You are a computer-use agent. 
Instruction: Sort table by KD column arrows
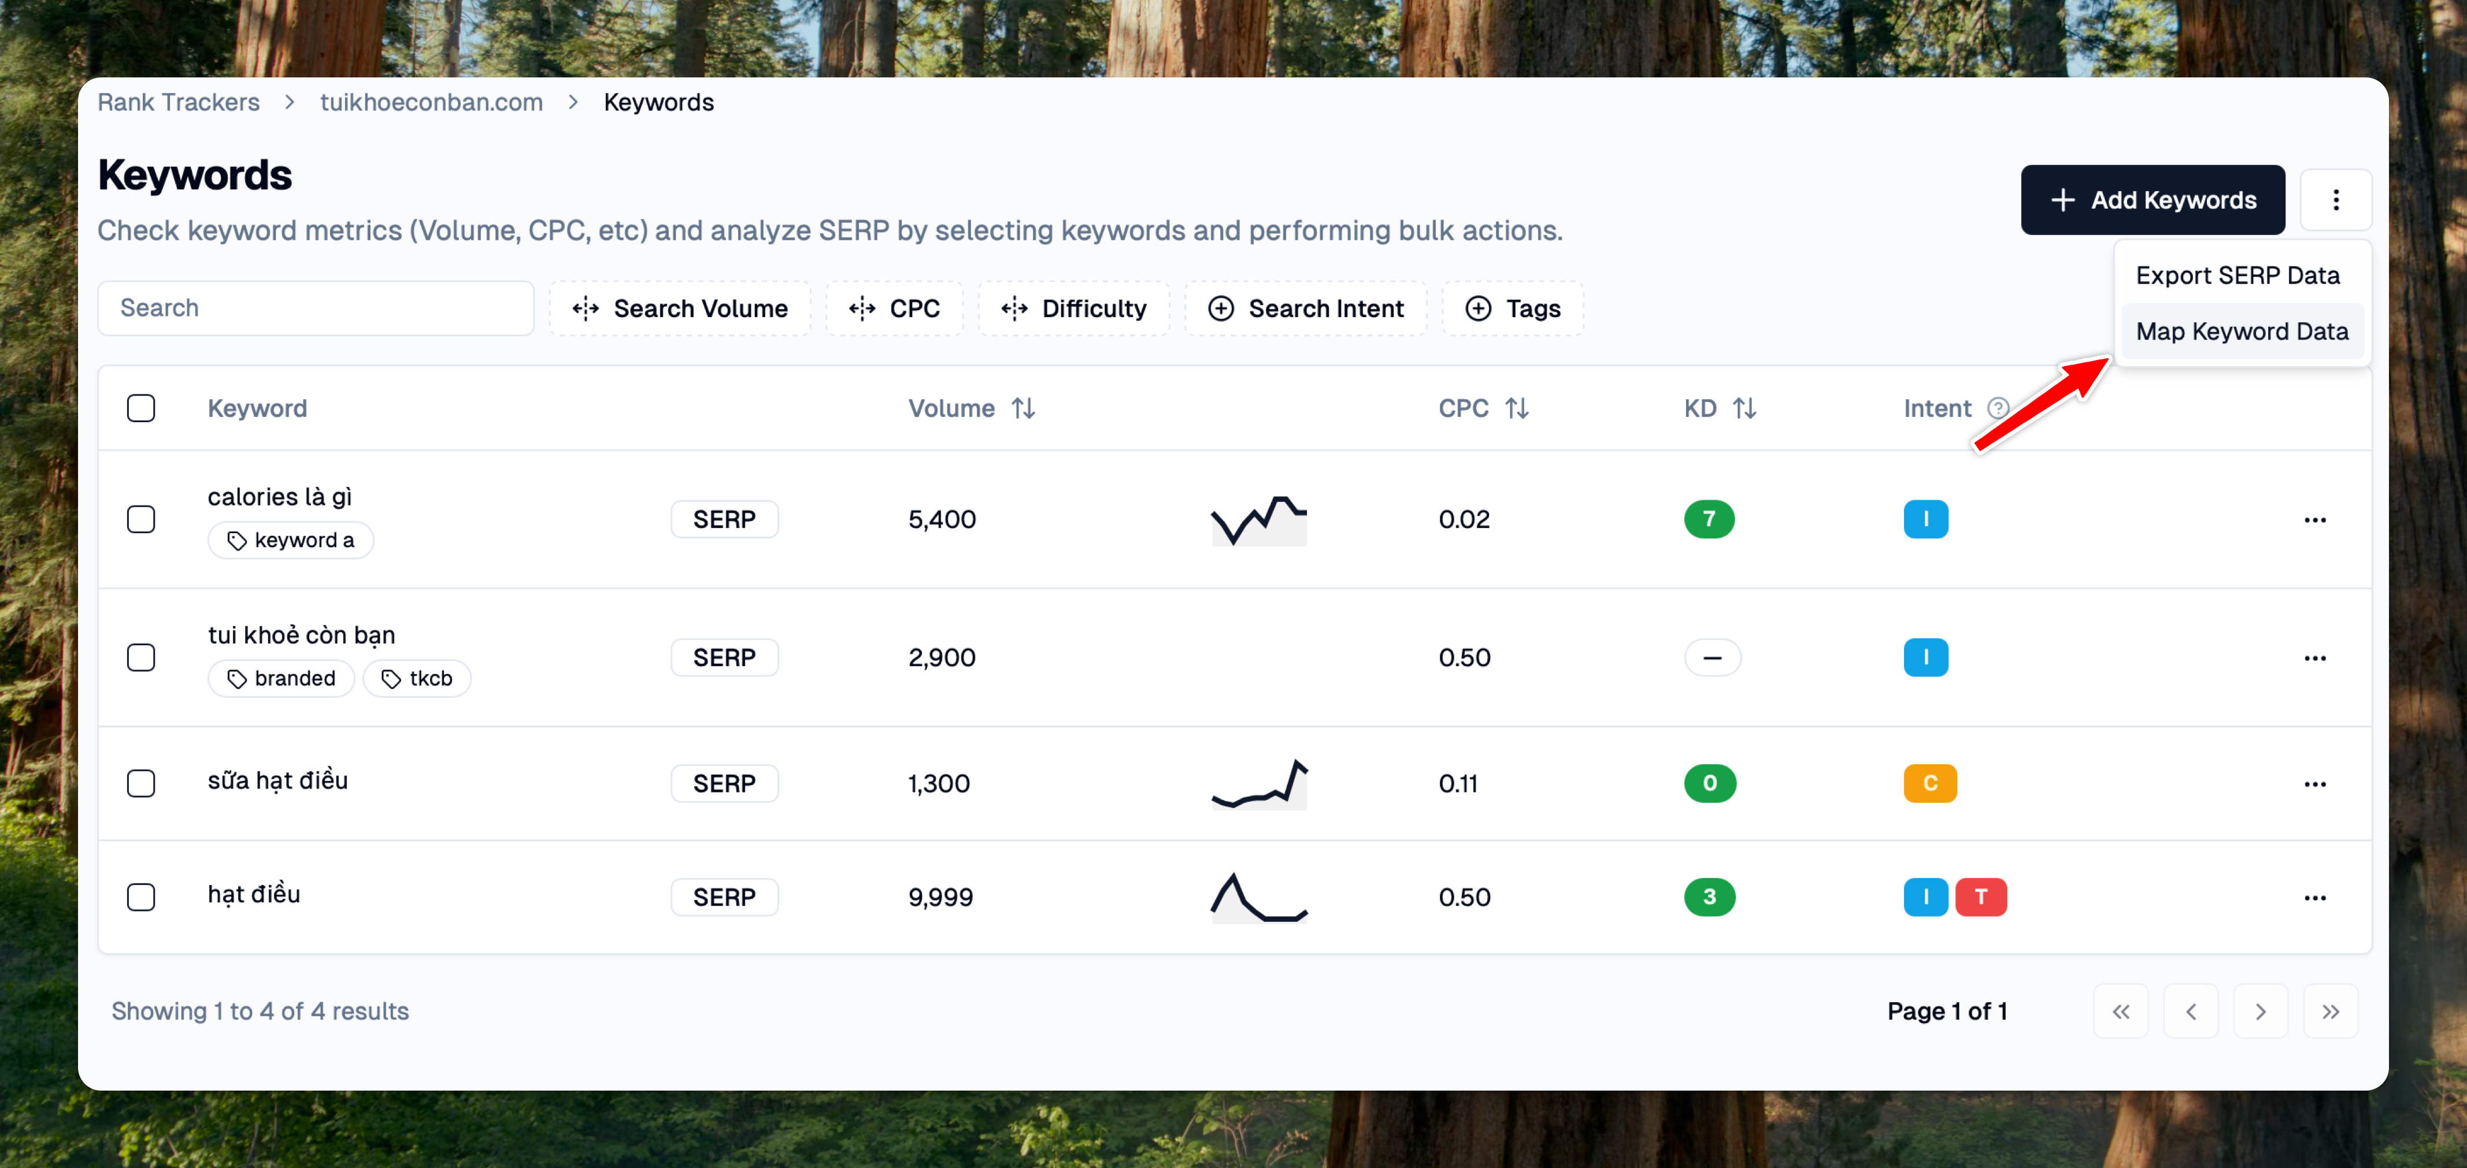1744,409
